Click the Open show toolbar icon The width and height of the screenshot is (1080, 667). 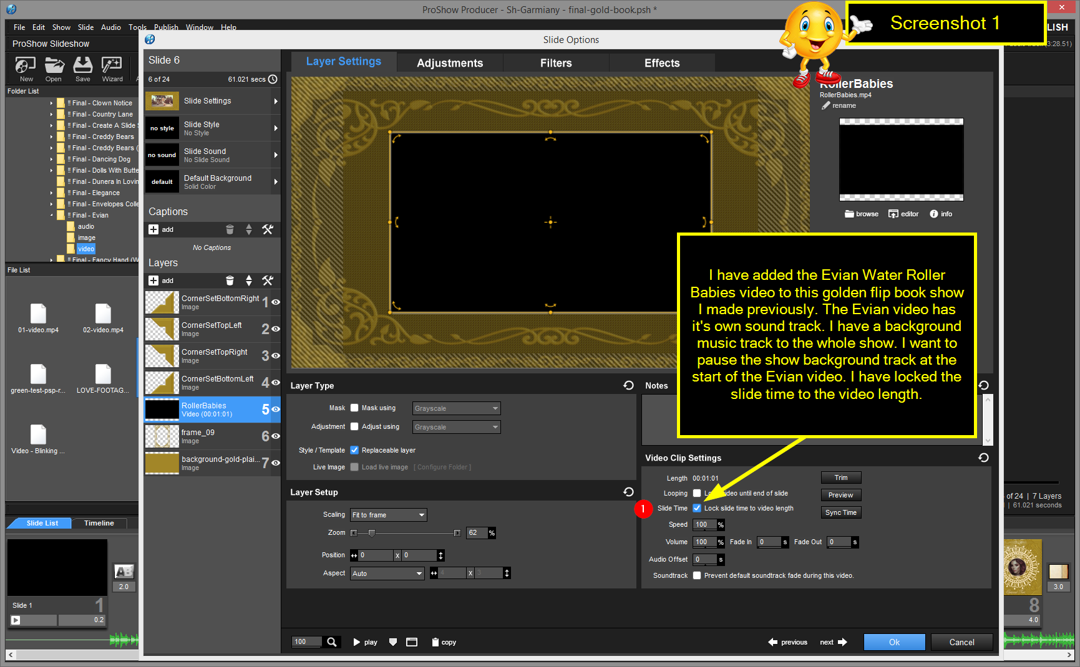pos(54,69)
